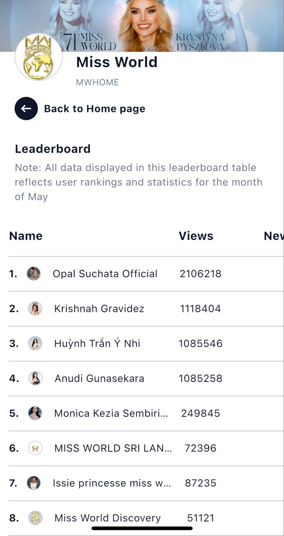284x536 pixels.
Task: Tap Krishnah Gravidez's profile picture
Action: pos(35,308)
